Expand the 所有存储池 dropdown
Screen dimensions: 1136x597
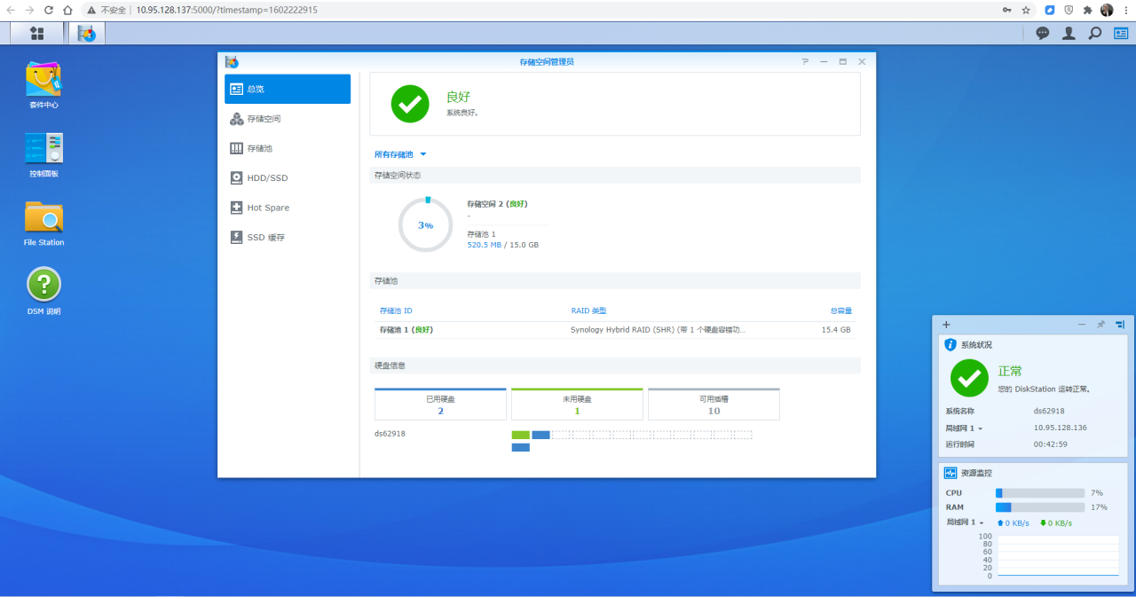[x=400, y=154]
